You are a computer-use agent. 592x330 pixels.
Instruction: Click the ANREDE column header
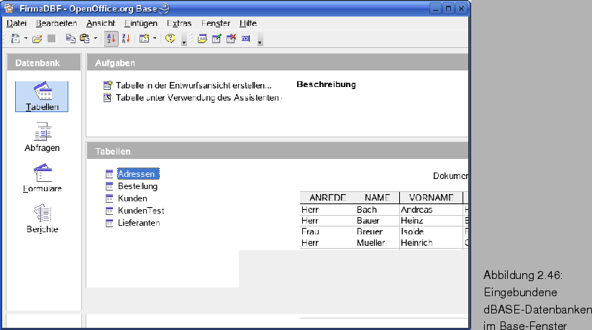coord(328,198)
